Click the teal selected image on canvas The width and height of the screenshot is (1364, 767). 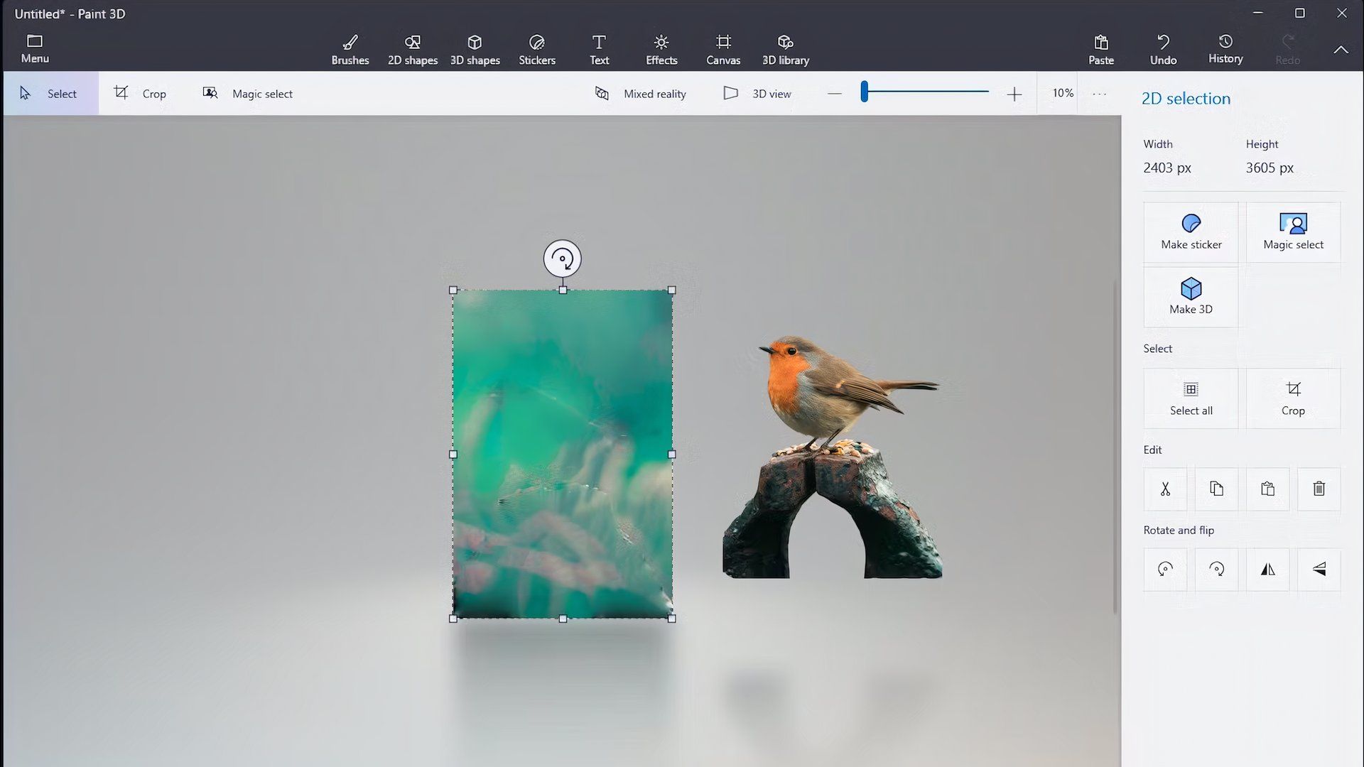(563, 455)
